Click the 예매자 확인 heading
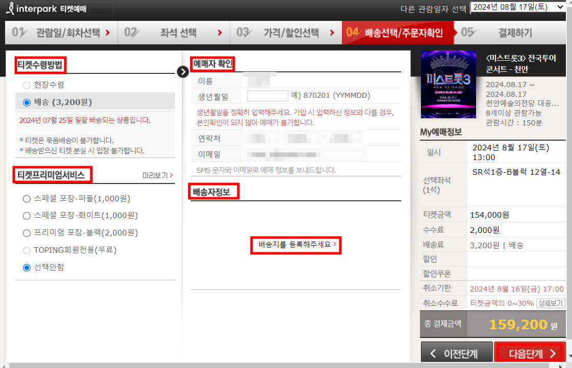572x368 pixels. tap(213, 64)
